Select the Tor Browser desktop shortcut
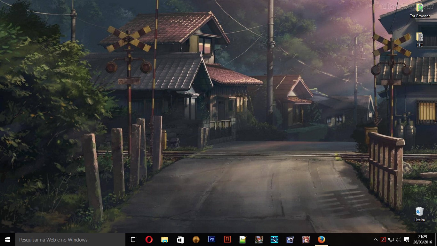 pos(420,11)
